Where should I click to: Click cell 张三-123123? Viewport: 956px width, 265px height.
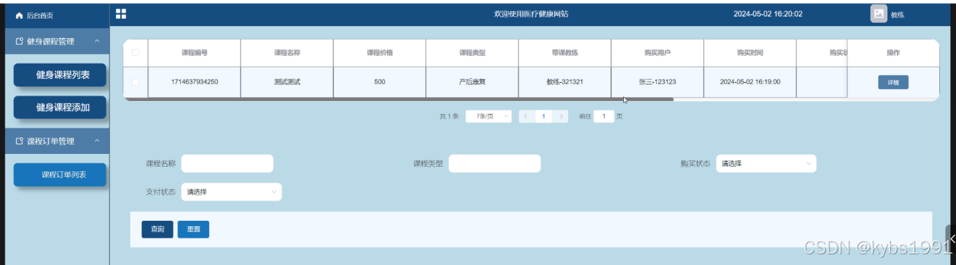click(x=657, y=82)
